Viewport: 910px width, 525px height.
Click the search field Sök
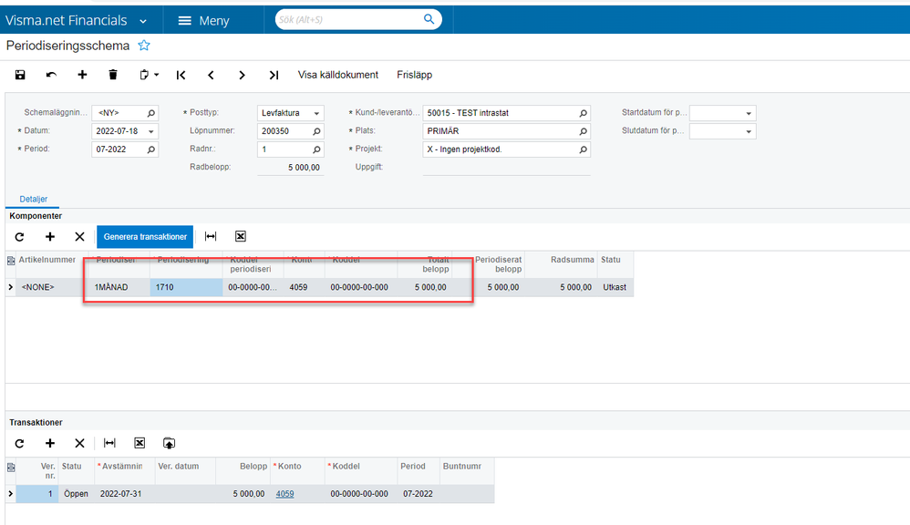(351, 19)
